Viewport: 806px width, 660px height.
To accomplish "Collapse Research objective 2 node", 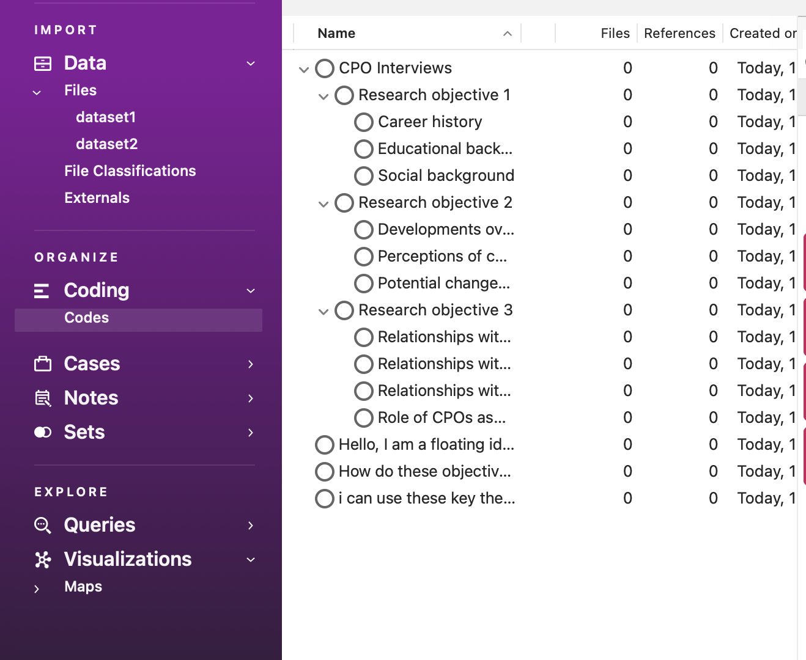I will pyautogui.click(x=324, y=204).
